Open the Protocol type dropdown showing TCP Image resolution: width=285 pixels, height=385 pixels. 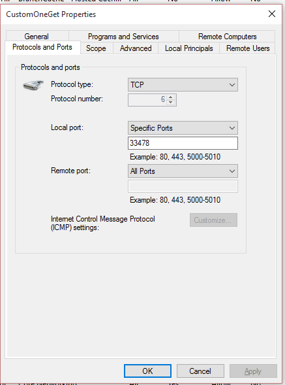click(183, 85)
